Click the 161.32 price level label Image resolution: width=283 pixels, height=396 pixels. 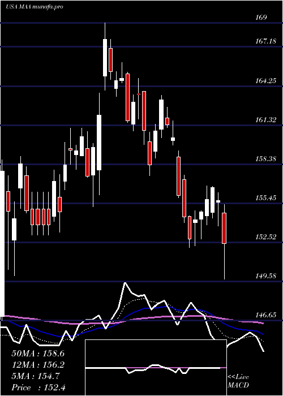click(x=266, y=120)
